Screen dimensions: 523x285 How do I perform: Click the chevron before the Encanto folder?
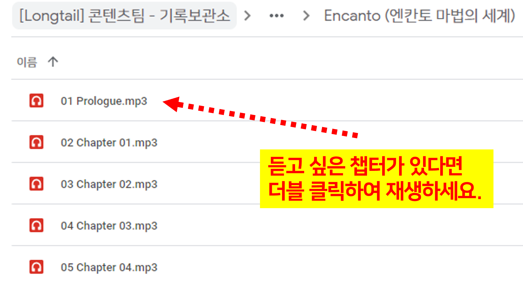coord(306,16)
